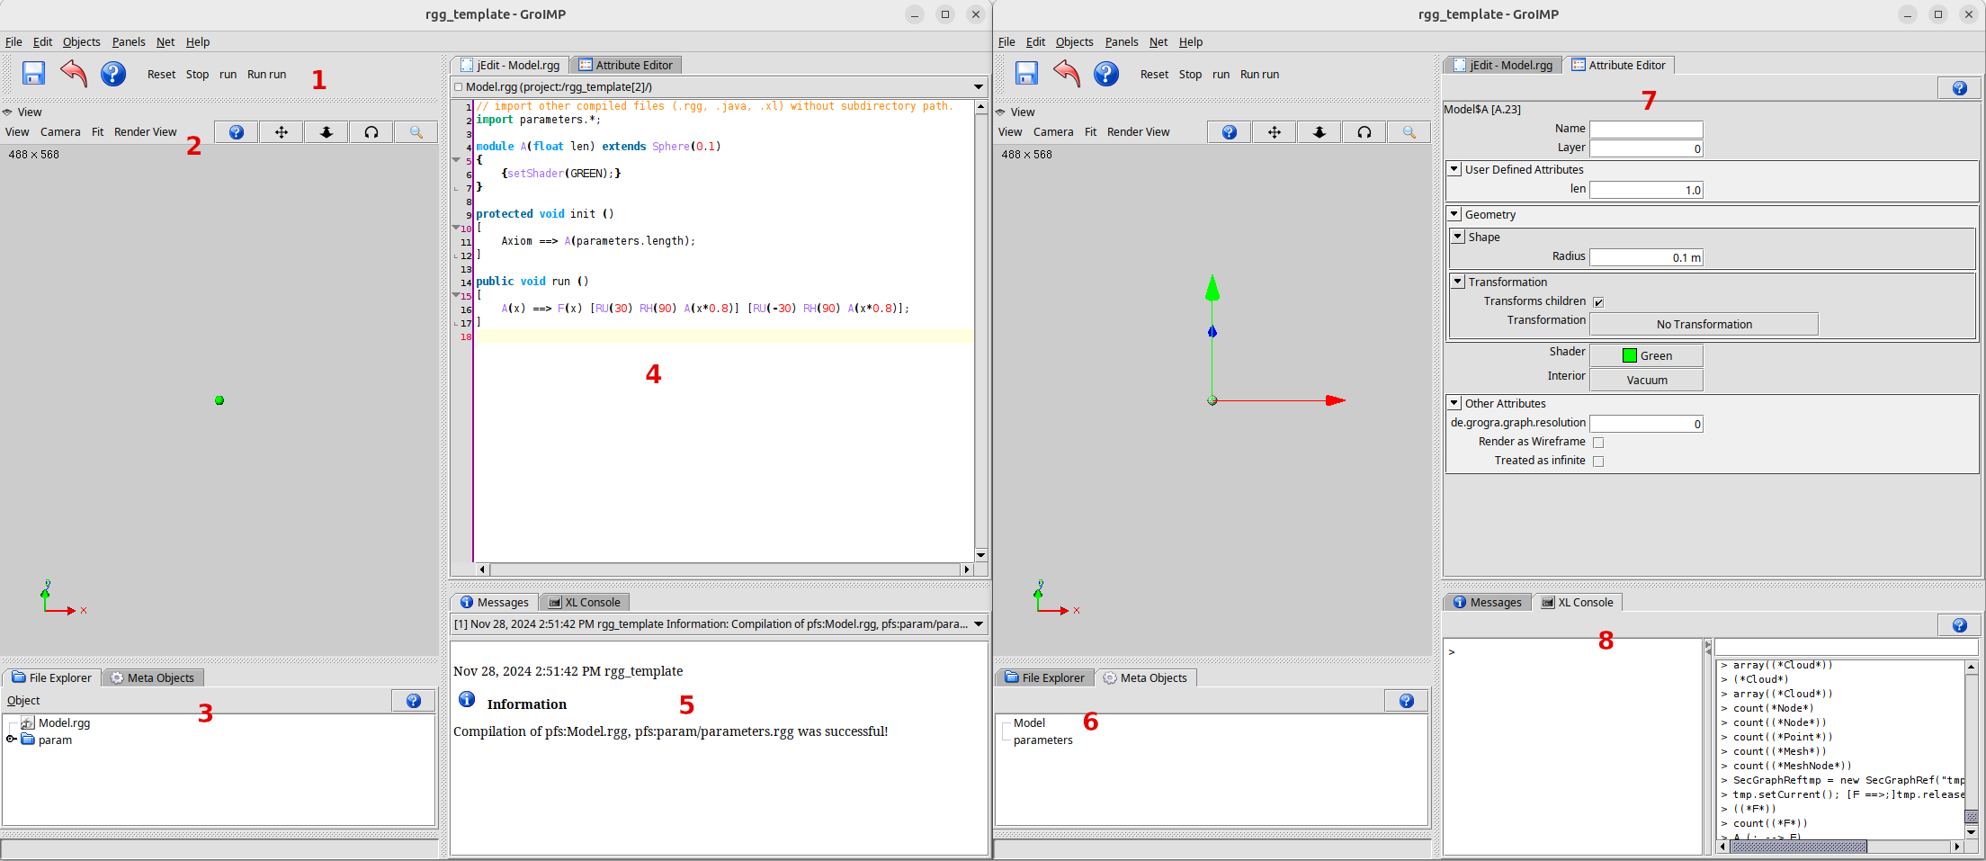The height and width of the screenshot is (861, 1986).
Task: Select the Rotate tool in right View panel
Action: tap(1364, 132)
